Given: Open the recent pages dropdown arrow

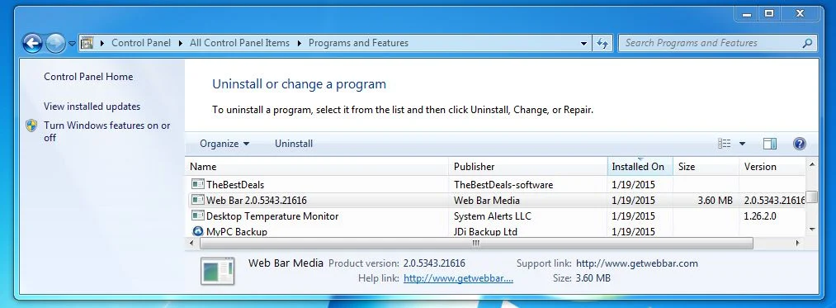Looking at the screenshot, I should point(72,44).
